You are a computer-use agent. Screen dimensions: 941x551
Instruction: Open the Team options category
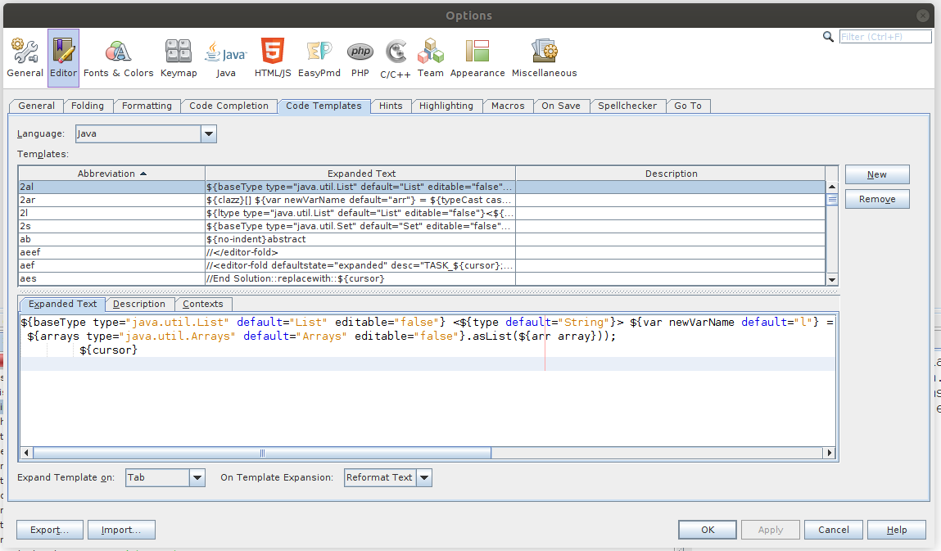point(430,57)
